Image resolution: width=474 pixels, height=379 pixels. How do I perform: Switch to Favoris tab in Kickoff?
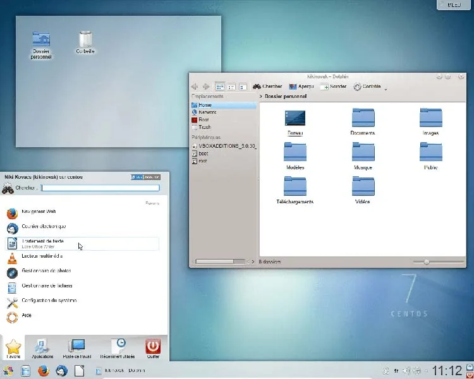coord(13,348)
